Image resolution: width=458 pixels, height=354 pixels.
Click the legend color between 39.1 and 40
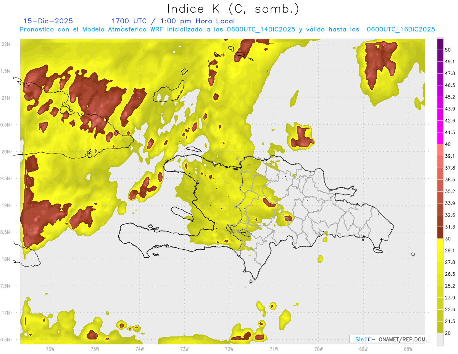click(x=440, y=150)
